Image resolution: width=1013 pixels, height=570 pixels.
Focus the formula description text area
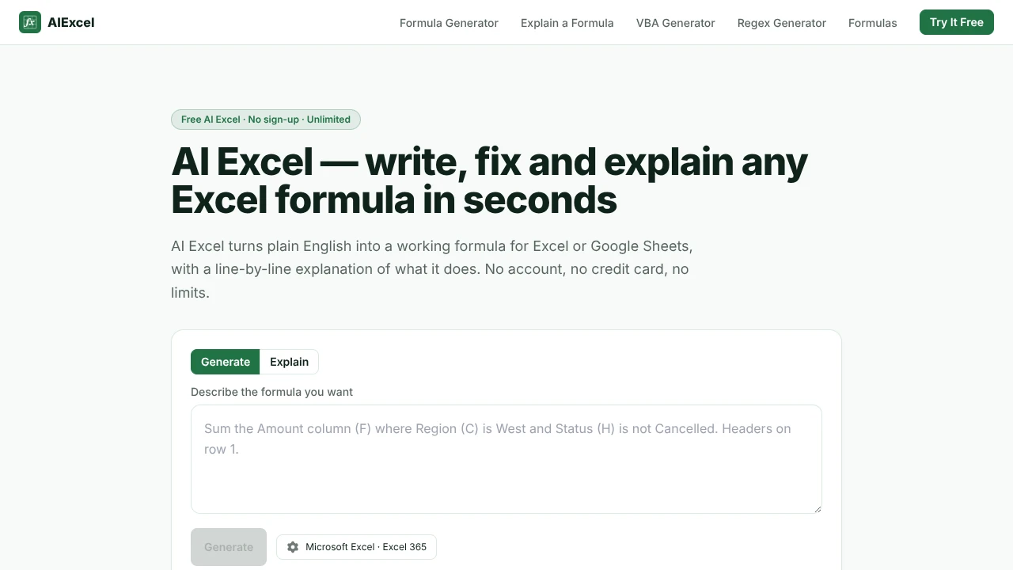click(x=506, y=459)
